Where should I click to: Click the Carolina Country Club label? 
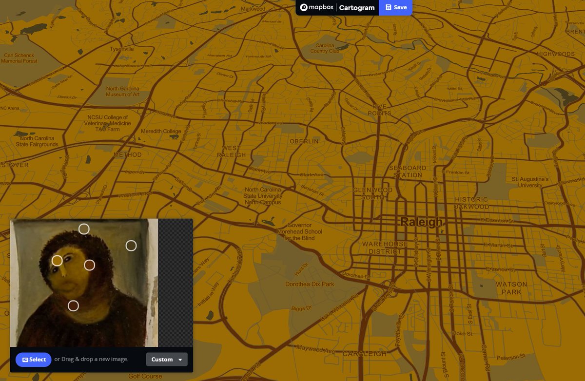tap(325, 48)
